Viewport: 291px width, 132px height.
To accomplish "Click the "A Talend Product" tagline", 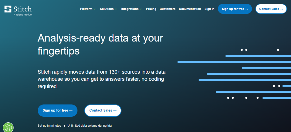I will (23, 15).
